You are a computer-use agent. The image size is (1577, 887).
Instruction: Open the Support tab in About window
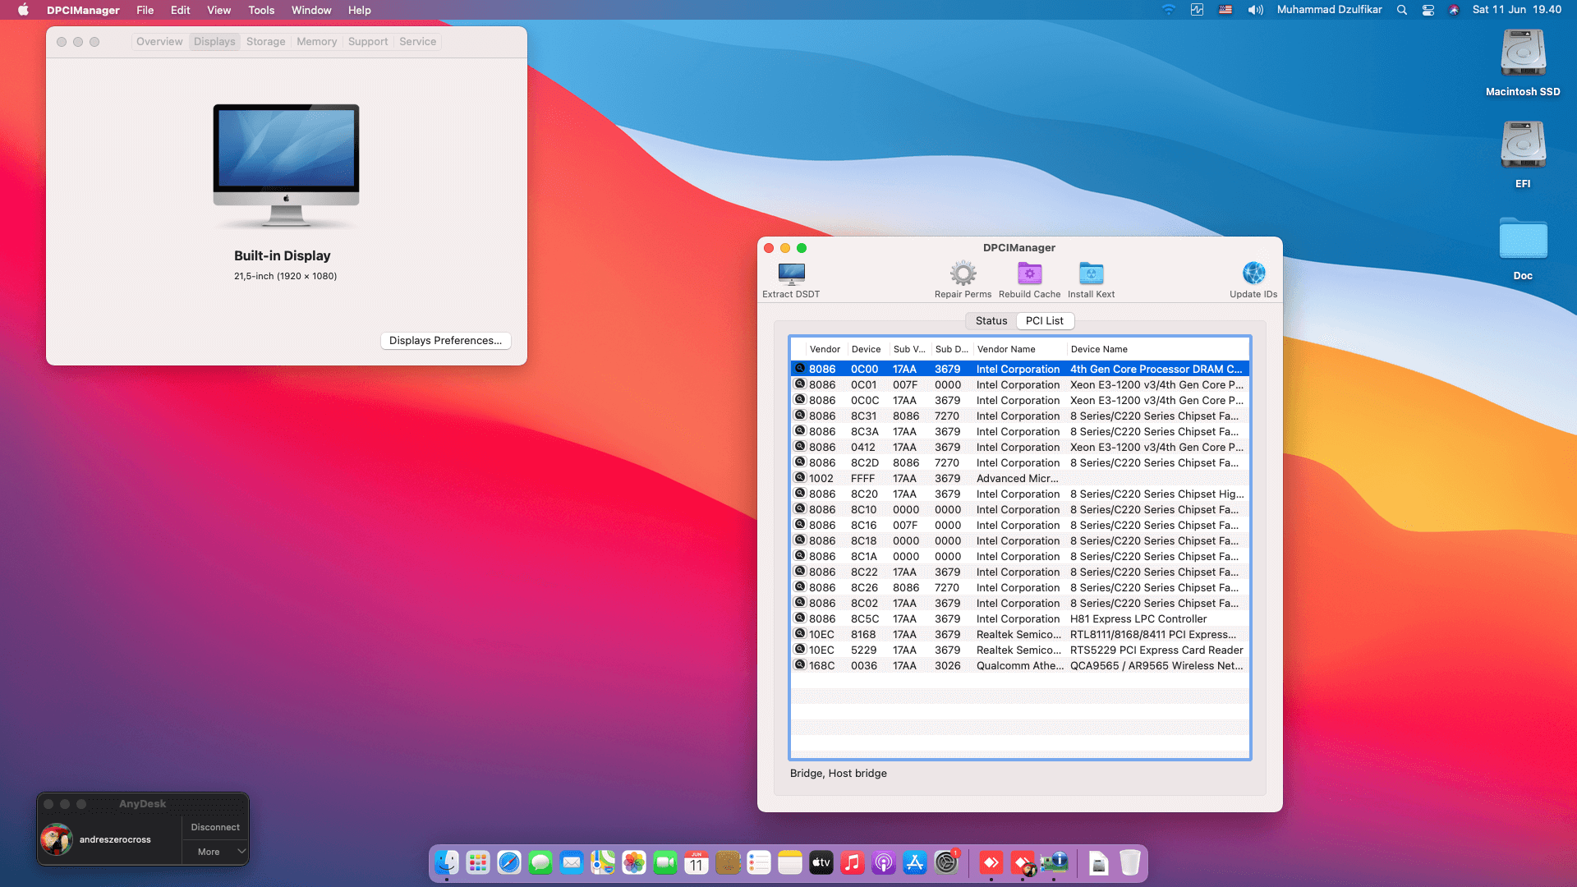tap(368, 42)
